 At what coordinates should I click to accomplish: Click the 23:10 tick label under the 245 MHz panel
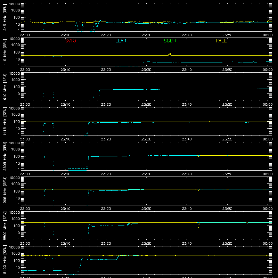click(65, 35)
